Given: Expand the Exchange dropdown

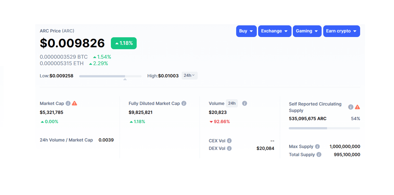Looking at the screenshot, I should tap(274, 31).
